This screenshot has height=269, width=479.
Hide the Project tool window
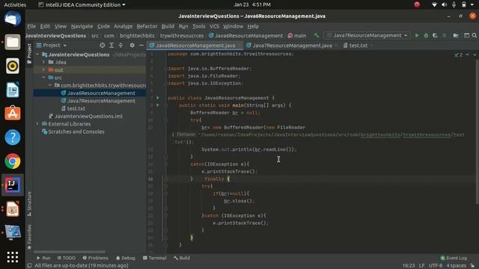[141, 46]
